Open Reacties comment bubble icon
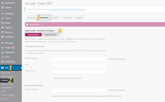This screenshot has width=165, height=102. pyautogui.click(x=2, y=32)
